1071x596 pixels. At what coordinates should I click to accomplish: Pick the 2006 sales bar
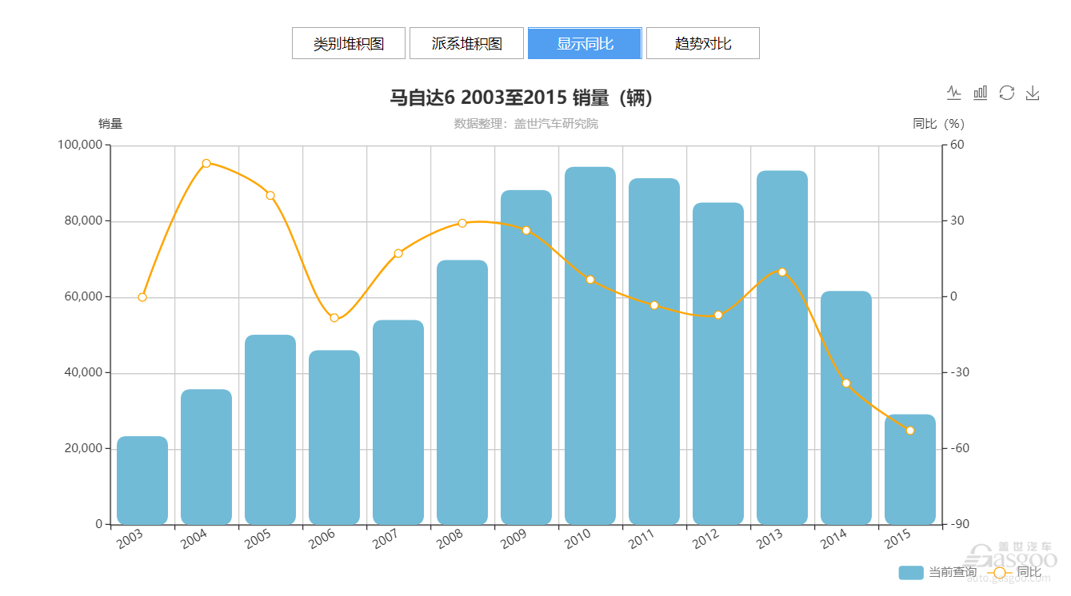click(334, 438)
